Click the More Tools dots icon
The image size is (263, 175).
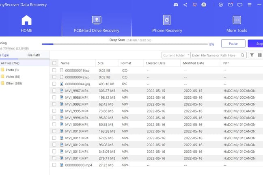tap(237, 20)
